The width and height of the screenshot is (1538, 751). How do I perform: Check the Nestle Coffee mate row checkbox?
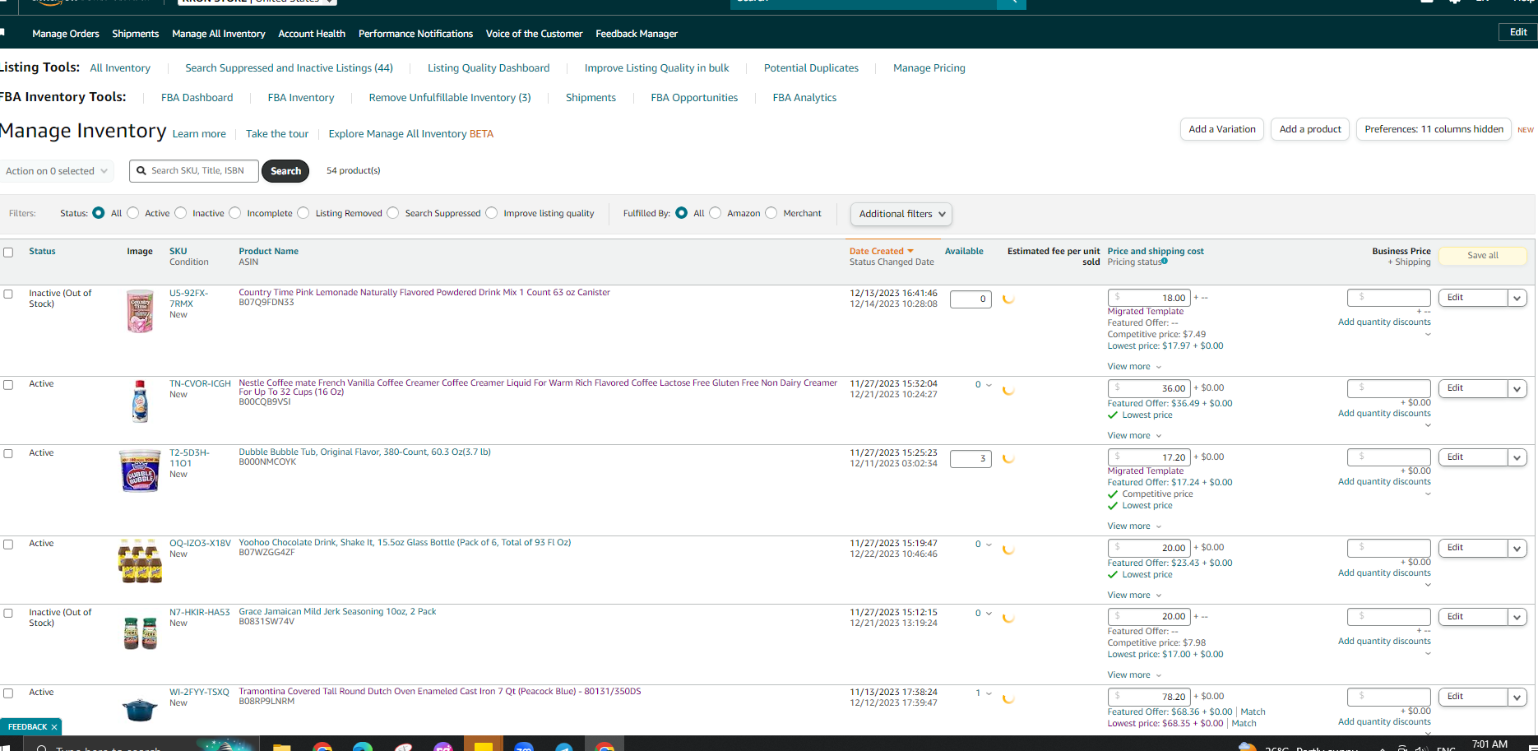8,384
